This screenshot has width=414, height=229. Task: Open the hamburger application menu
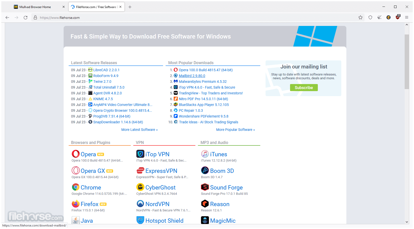click(407, 17)
